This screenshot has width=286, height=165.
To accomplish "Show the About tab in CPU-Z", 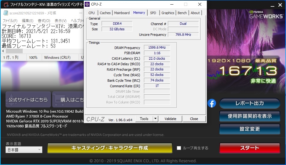I will tap(195, 13).
